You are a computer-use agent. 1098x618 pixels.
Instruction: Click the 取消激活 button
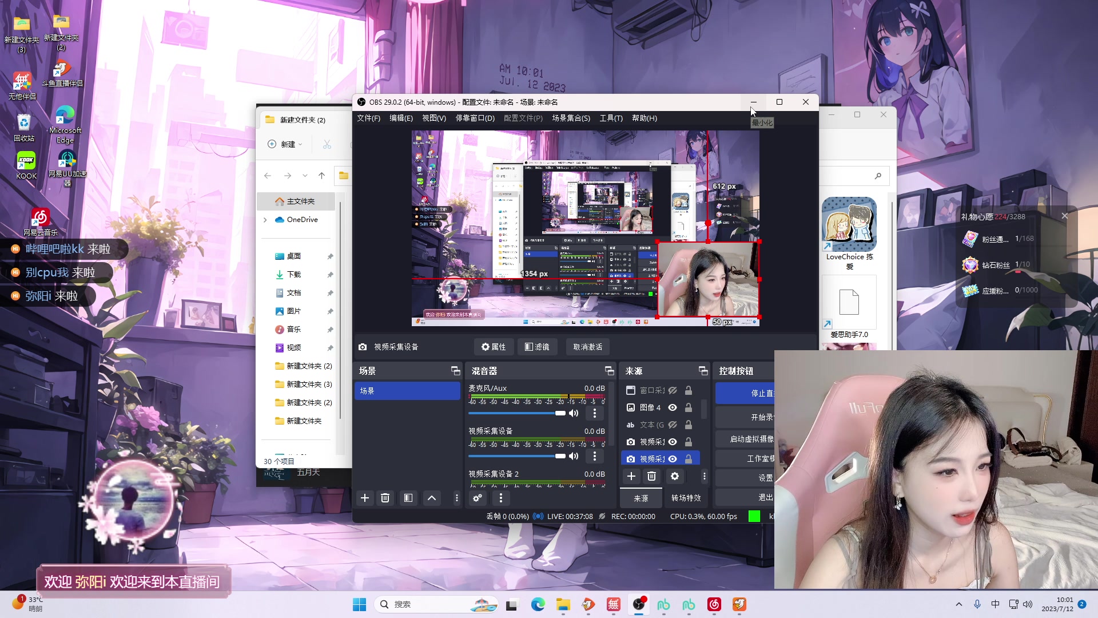click(588, 347)
